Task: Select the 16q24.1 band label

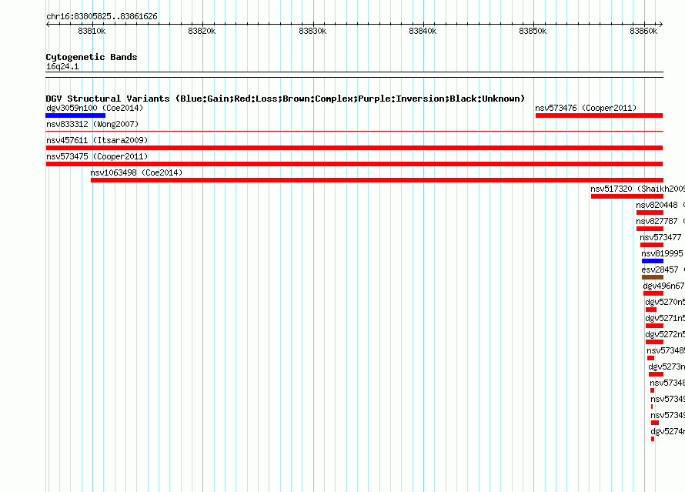Action: click(62, 66)
